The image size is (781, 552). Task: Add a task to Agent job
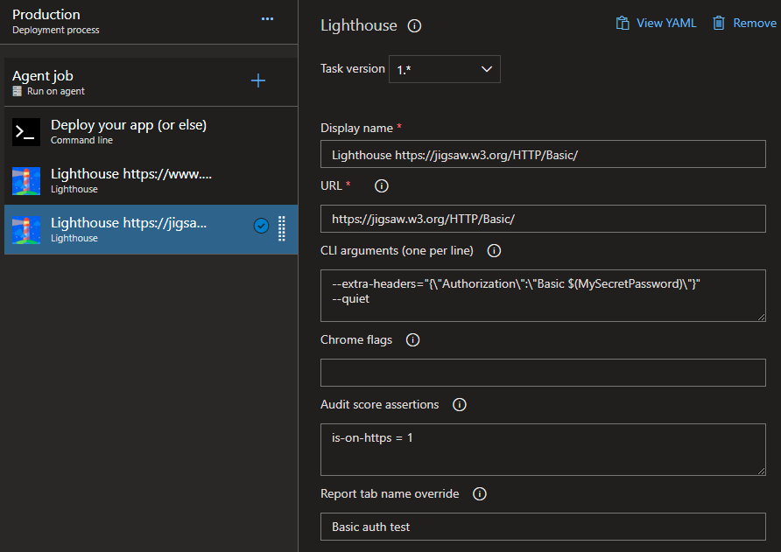[x=258, y=80]
